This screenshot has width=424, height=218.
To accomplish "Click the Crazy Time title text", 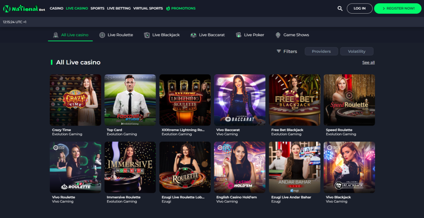I will point(61,130).
